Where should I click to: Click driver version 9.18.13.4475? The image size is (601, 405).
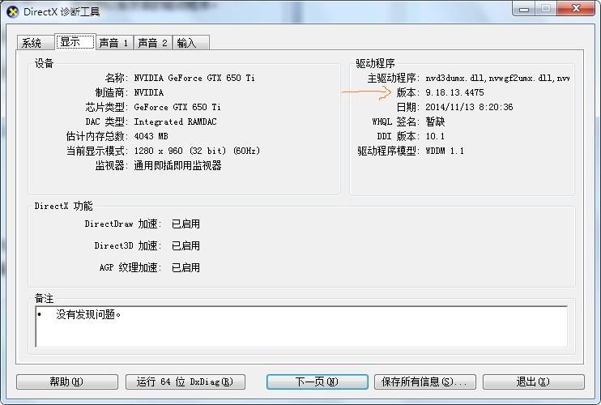click(454, 92)
